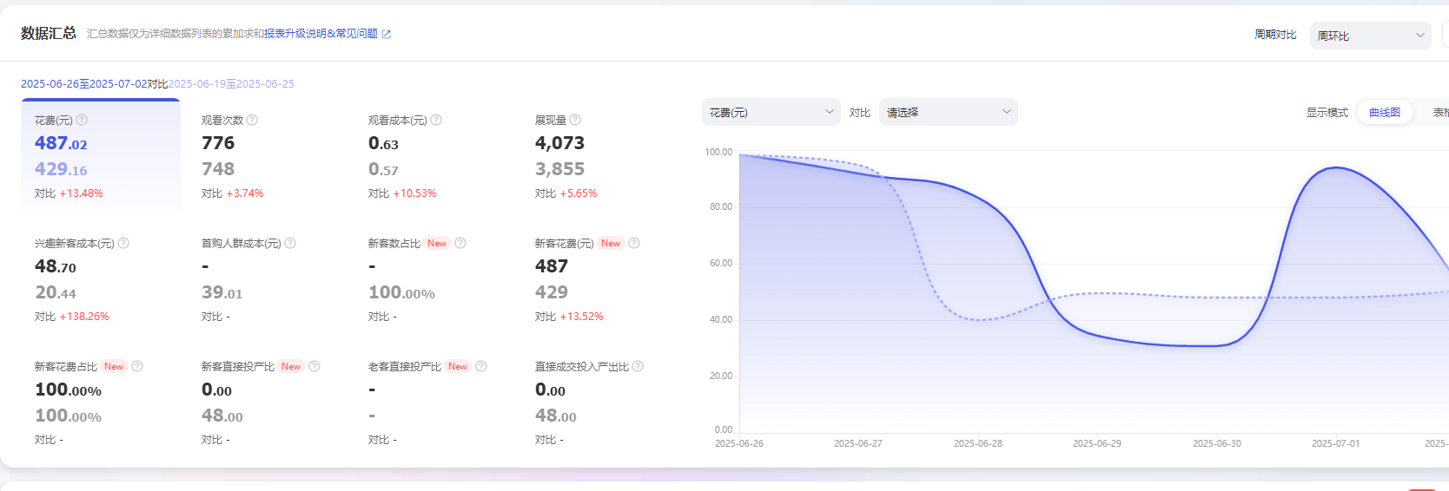Click help icon next to 展现量
This screenshot has height=491, width=1449.
tap(575, 121)
